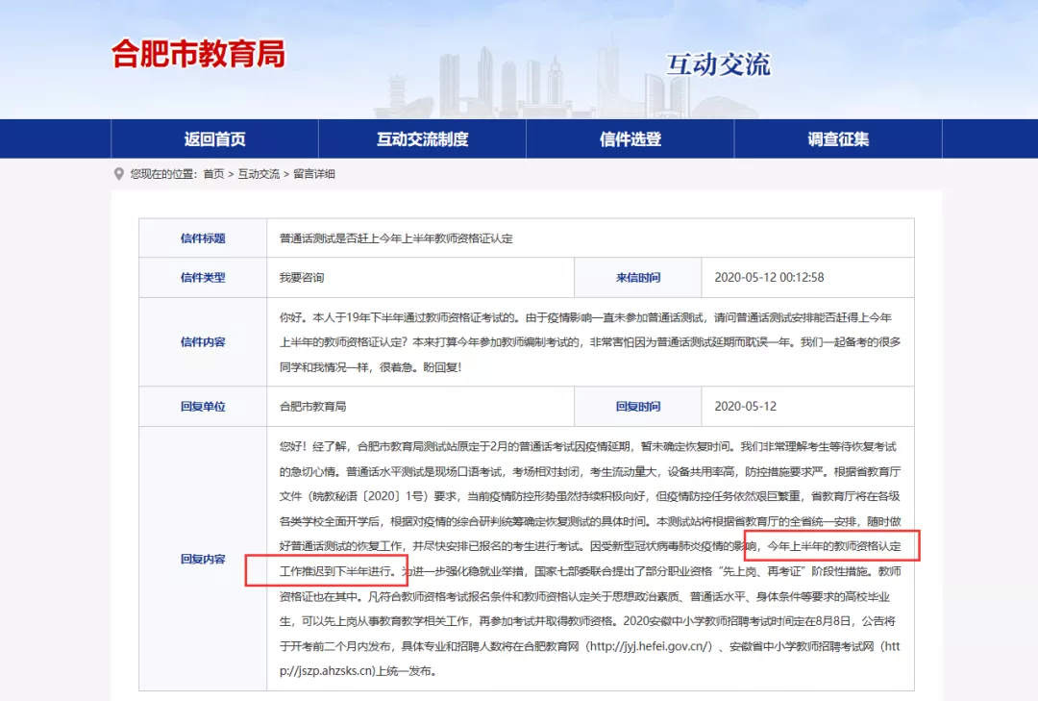This screenshot has height=701, width=1038.
Task: Select the 调查征集 navigation item
Action: tap(838, 139)
